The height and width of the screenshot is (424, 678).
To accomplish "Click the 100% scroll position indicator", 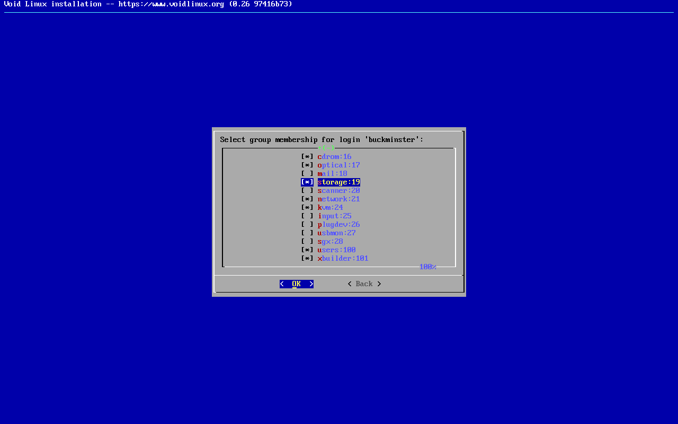I will (427, 267).
